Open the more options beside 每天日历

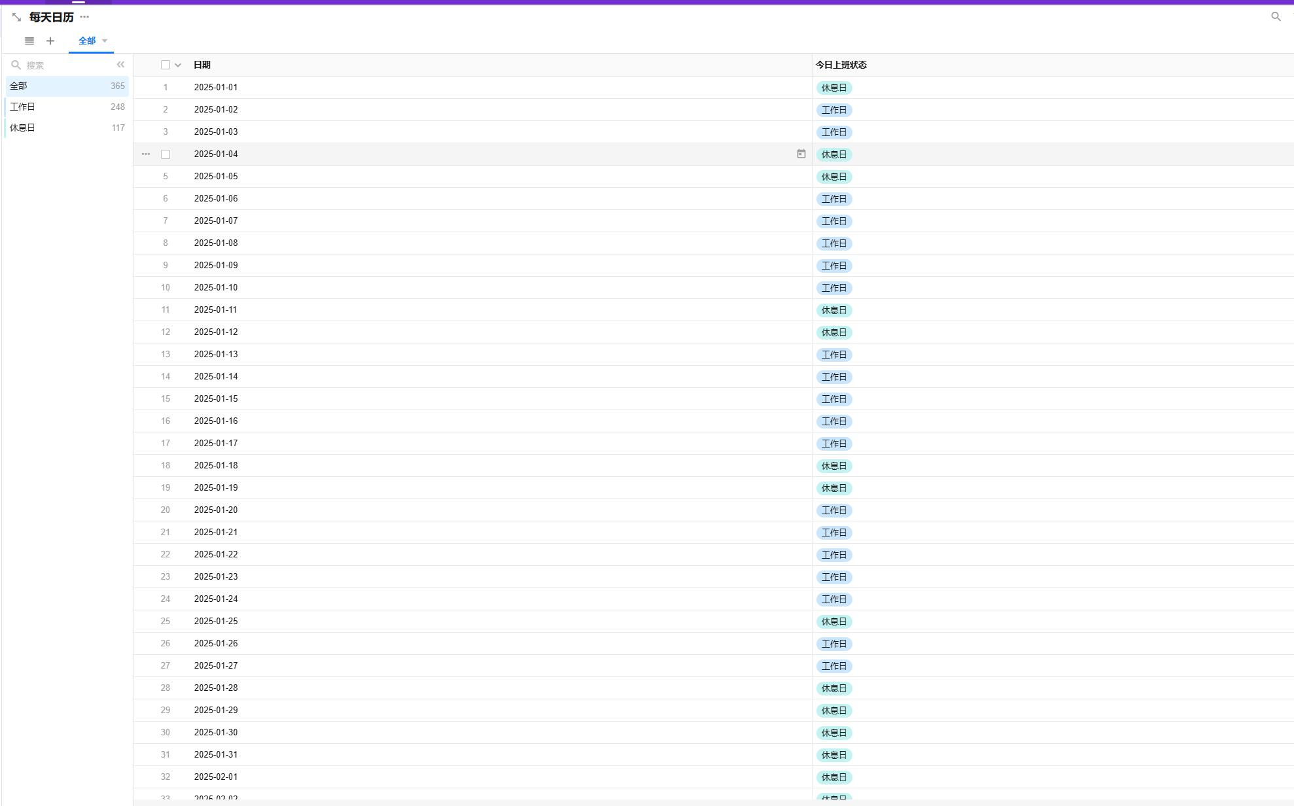coord(84,17)
